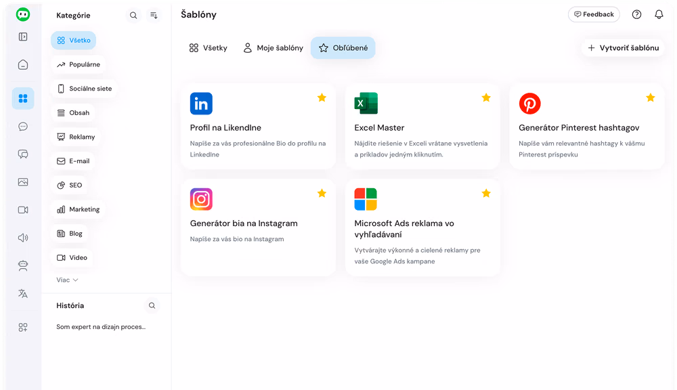Search categories with the magnifier icon
The height and width of the screenshot is (390, 677).
tap(133, 15)
